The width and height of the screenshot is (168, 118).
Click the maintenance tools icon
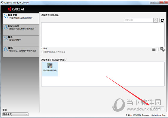[6, 39]
